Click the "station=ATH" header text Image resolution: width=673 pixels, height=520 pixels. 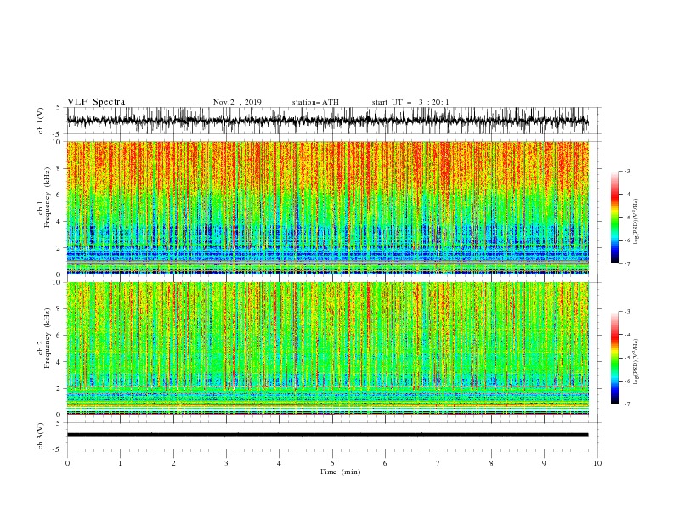tap(315, 102)
